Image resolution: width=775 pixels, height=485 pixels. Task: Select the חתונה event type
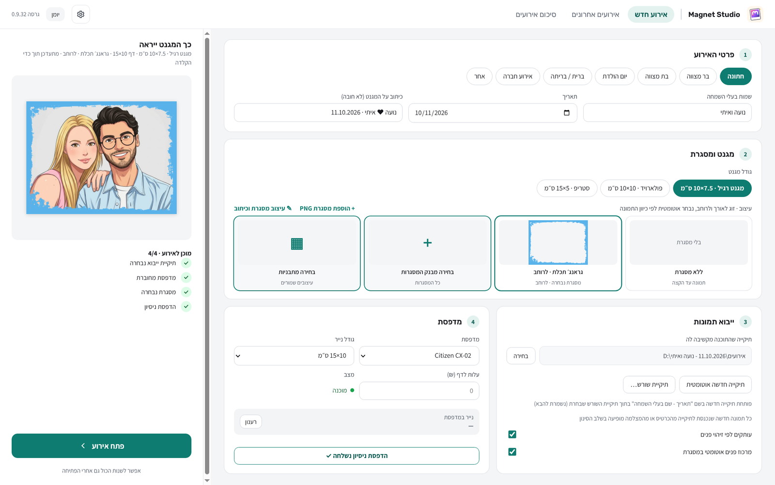(736, 76)
